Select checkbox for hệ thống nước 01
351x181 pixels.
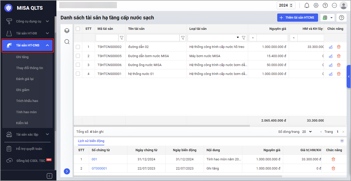[x=78, y=74]
